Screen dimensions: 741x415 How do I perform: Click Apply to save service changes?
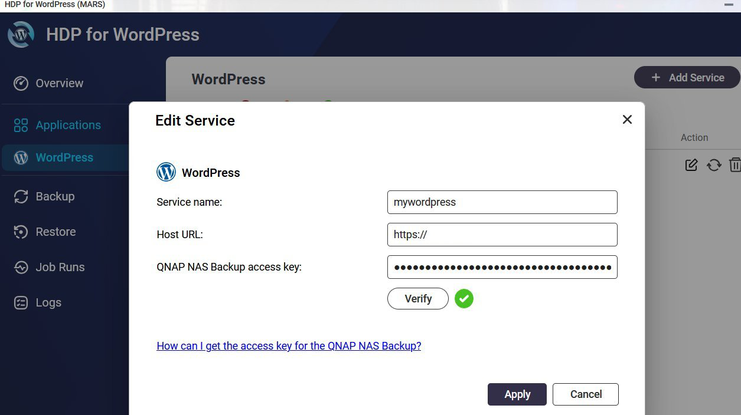tap(517, 394)
